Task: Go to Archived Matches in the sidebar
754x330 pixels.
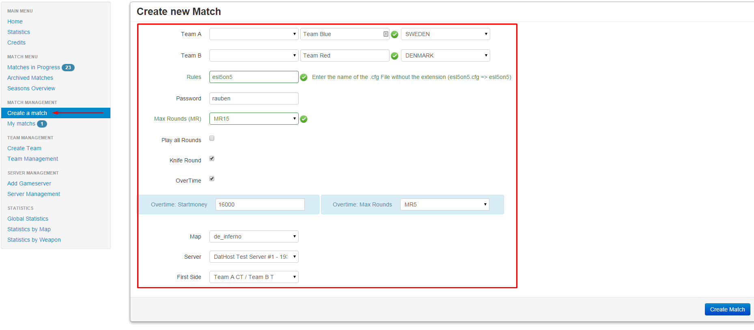Action: [x=30, y=78]
